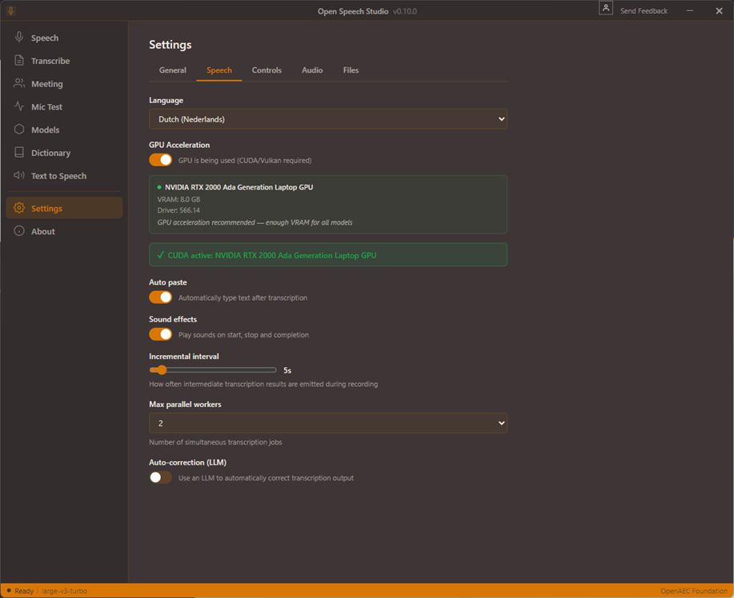Image resolution: width=734 pixels, height=598 pixels.
Task: Click the app microphone logo in title bar
Action: tap(10, 10)
